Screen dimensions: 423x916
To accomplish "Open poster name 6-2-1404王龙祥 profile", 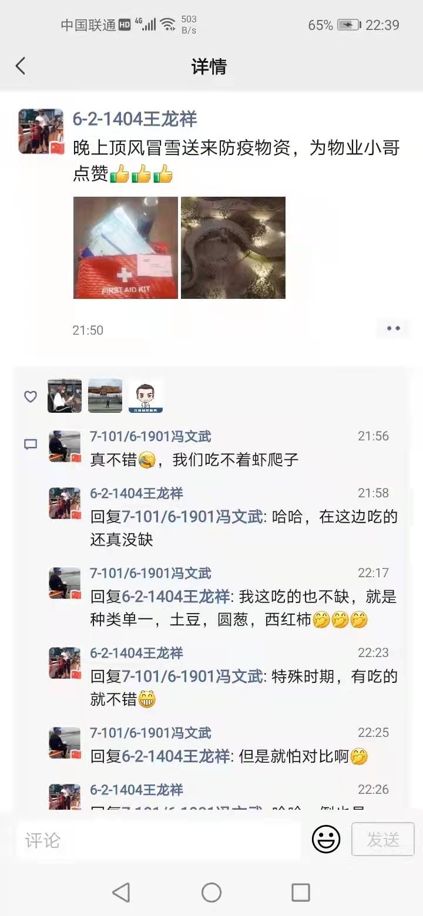I will click(135, 119).
